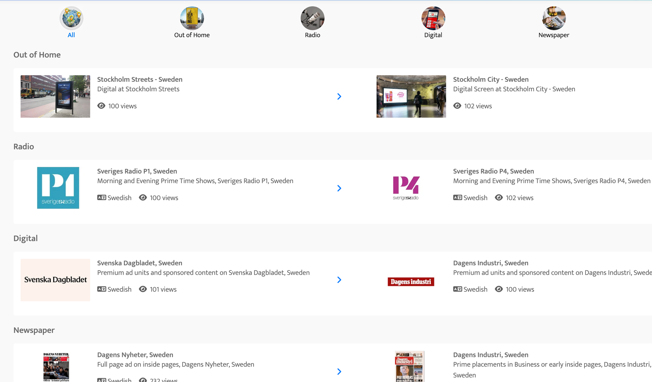
Task: Click the red Dagens industri logo in Digital
Action: pos(411,282)
